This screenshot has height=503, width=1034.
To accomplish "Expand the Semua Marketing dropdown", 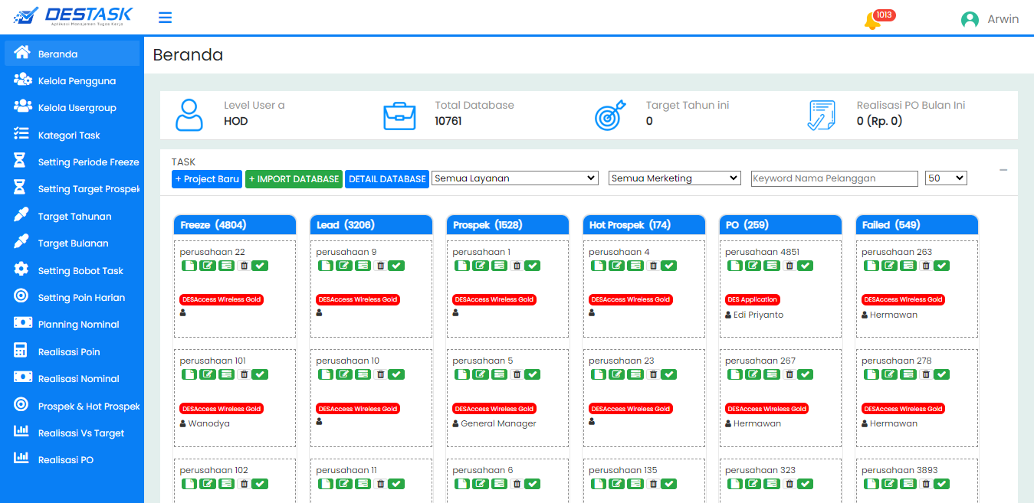I will [x=675, y=178].
